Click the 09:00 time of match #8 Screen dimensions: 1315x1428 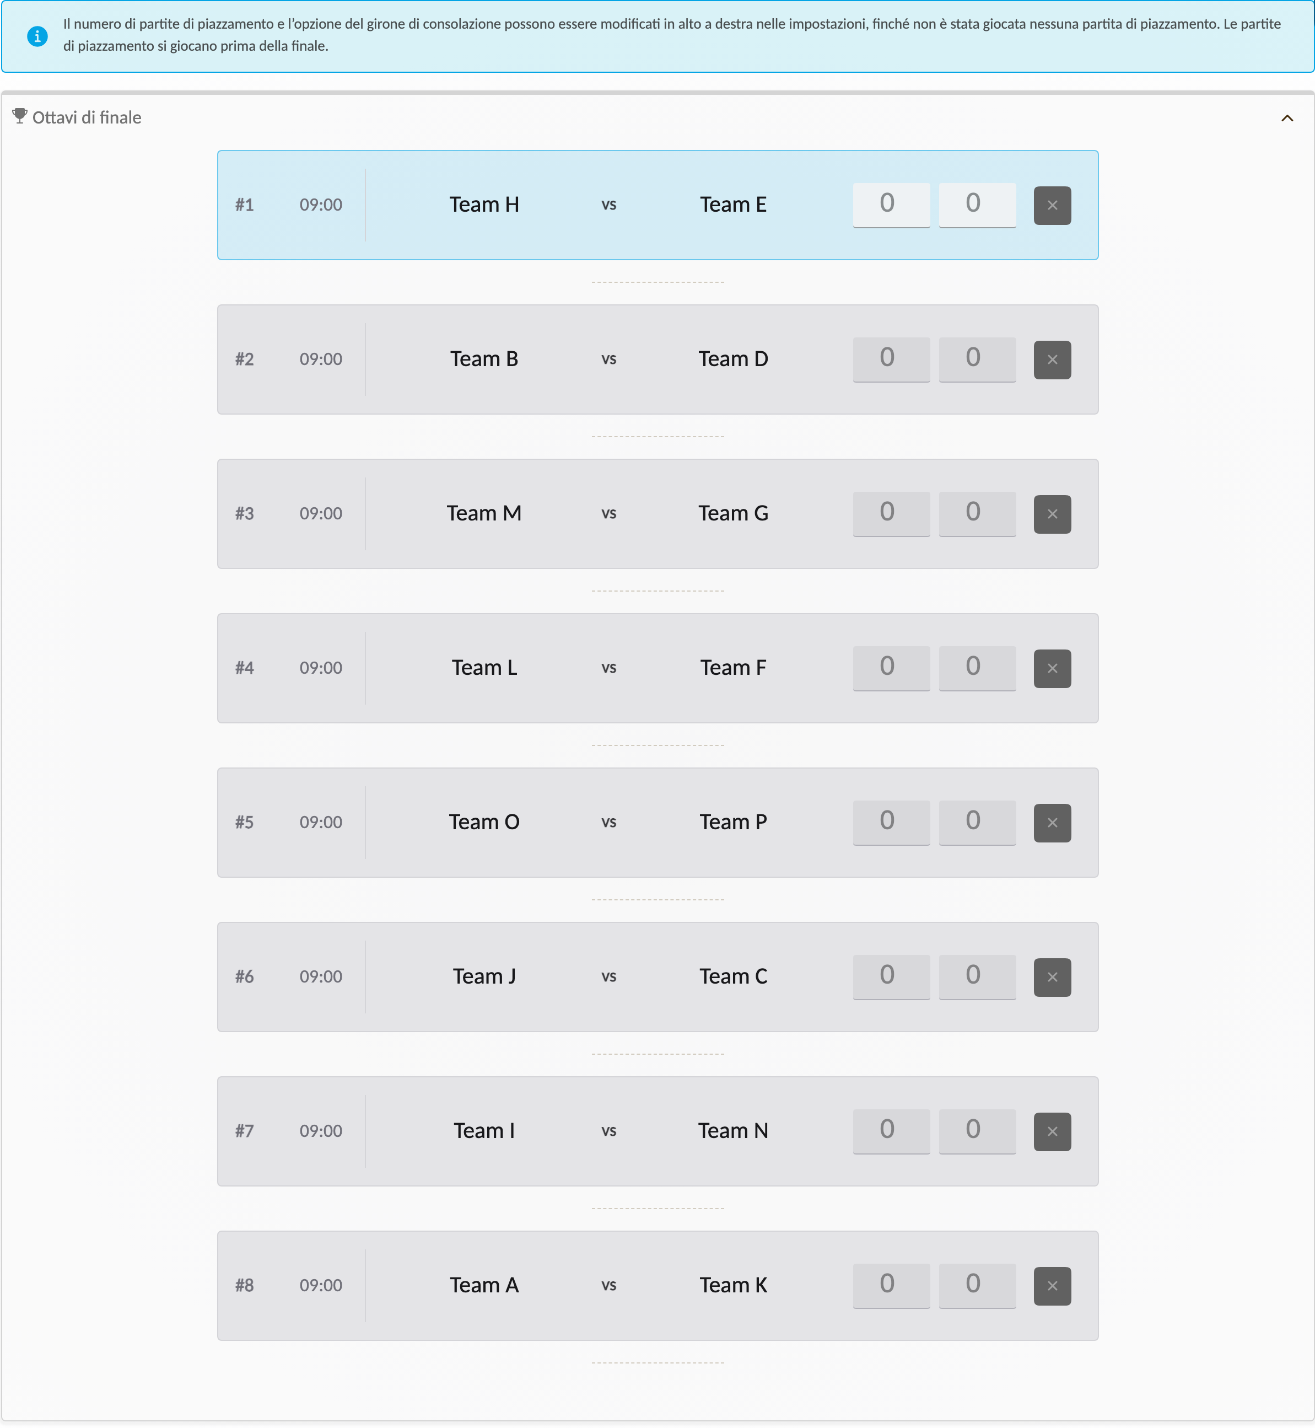click(x=321, y=1286)
